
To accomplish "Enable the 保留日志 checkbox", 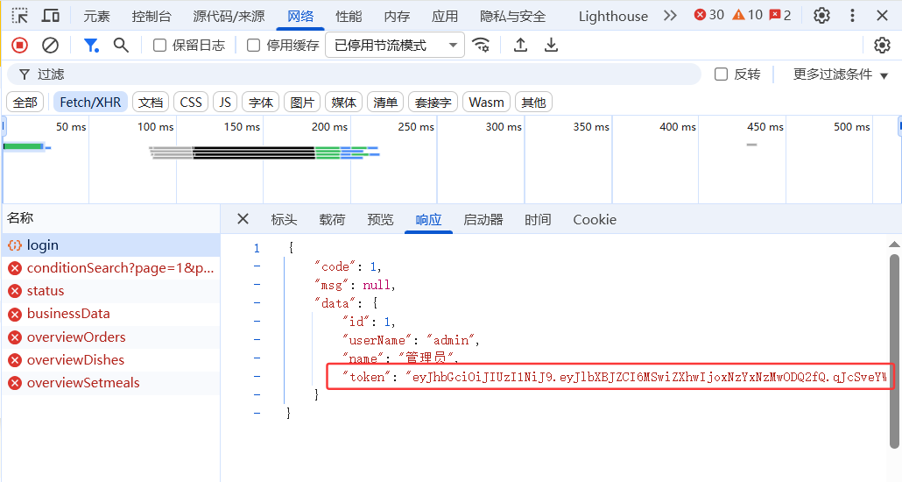I will coord(160,45).
